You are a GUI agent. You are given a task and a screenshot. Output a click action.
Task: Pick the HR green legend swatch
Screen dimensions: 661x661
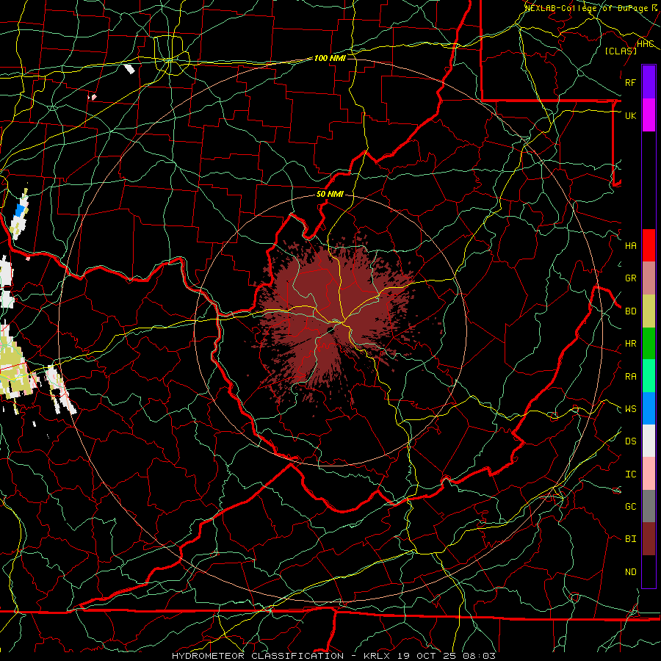pyautogui.click(x=649, y=343)
